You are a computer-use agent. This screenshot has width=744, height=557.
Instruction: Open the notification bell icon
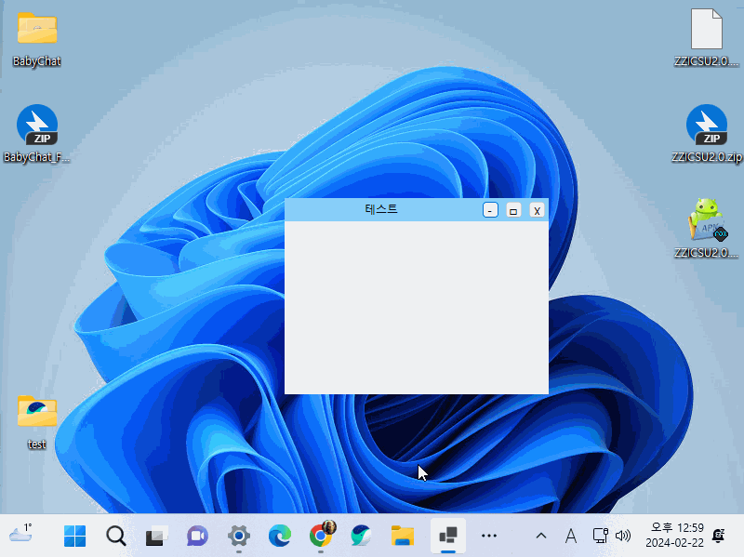(x=719, y=536)
